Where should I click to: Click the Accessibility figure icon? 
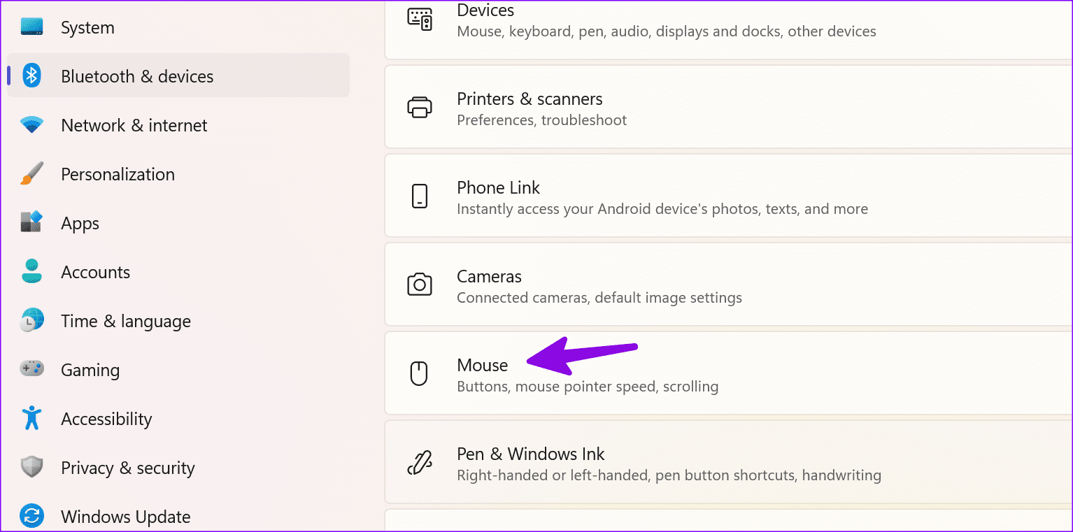pyautogui.click(x=31, y=418)
